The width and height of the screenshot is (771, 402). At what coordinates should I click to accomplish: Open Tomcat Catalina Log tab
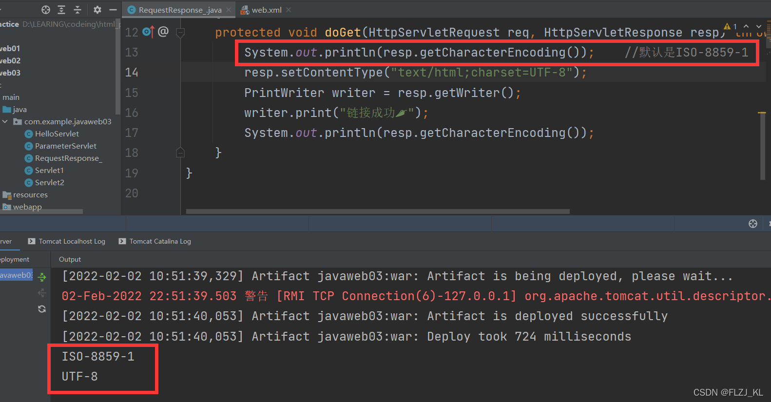pos(155,241)
